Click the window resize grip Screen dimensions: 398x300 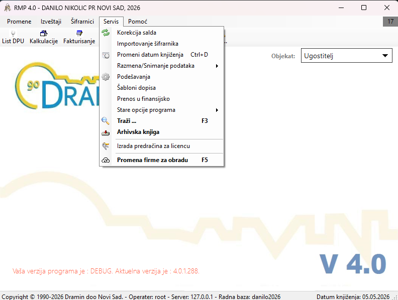395,297
